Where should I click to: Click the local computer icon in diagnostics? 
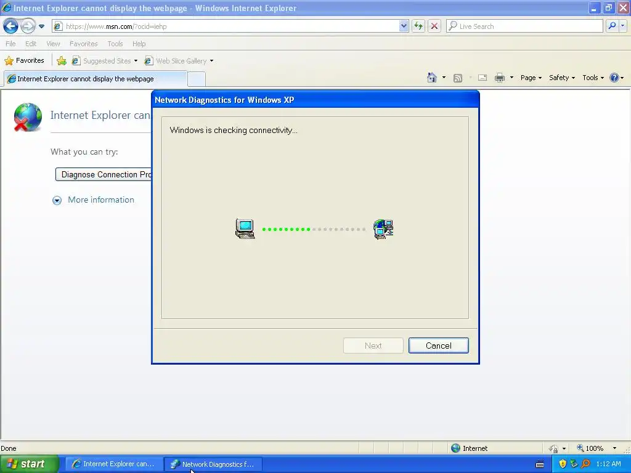coord(245,229)
